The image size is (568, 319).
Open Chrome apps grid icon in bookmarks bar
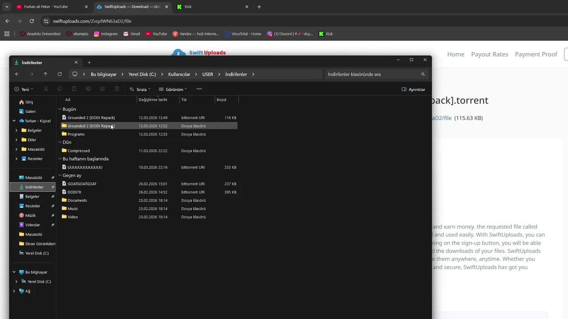tap(7, 34)
